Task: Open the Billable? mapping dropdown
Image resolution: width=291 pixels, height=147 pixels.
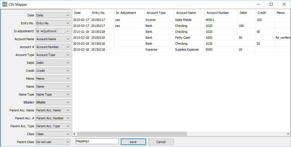Action: coord(53,102)
